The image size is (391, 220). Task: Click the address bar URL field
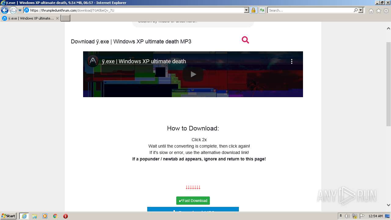(x=134, y=10)
